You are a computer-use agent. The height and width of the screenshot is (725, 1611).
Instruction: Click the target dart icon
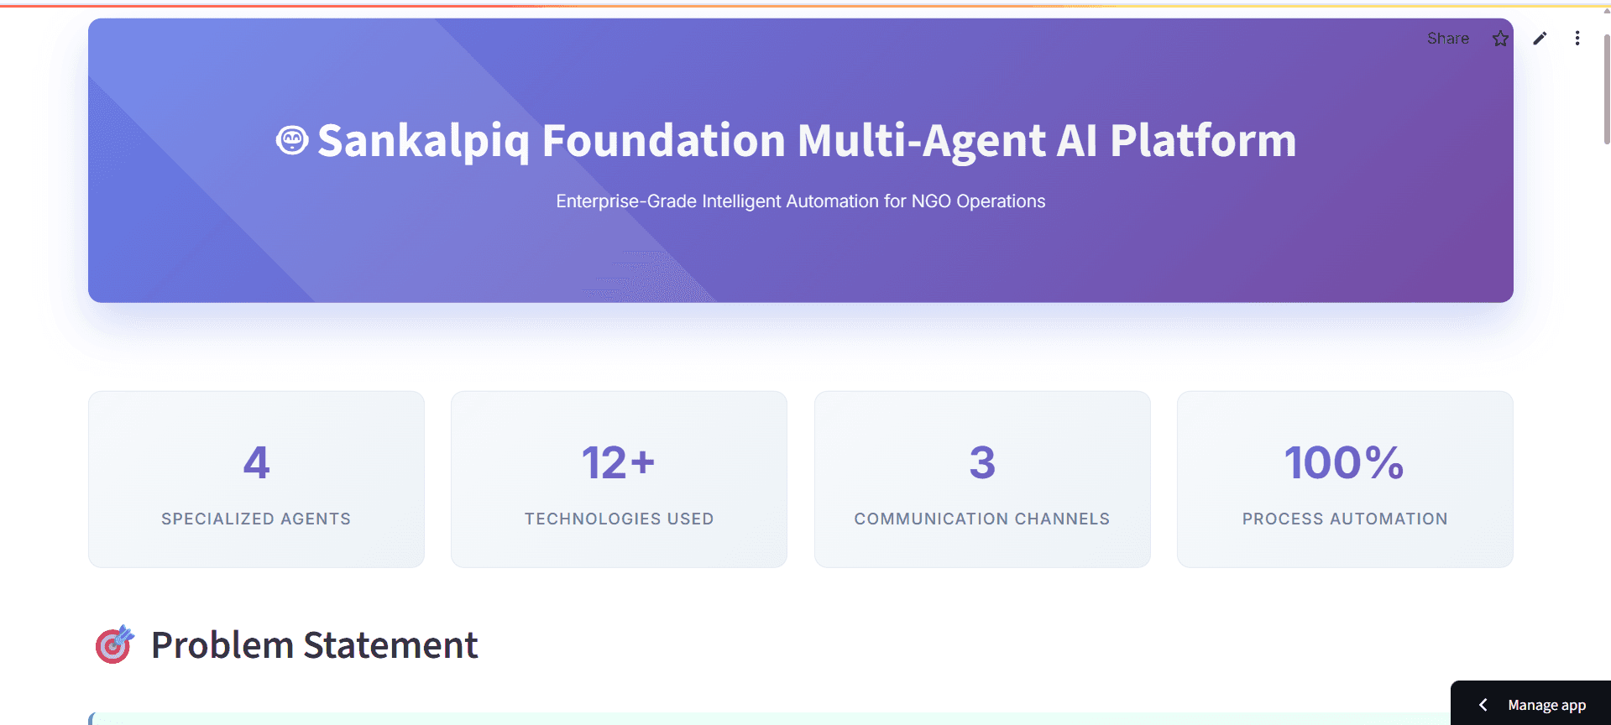[x=114, y=644]
